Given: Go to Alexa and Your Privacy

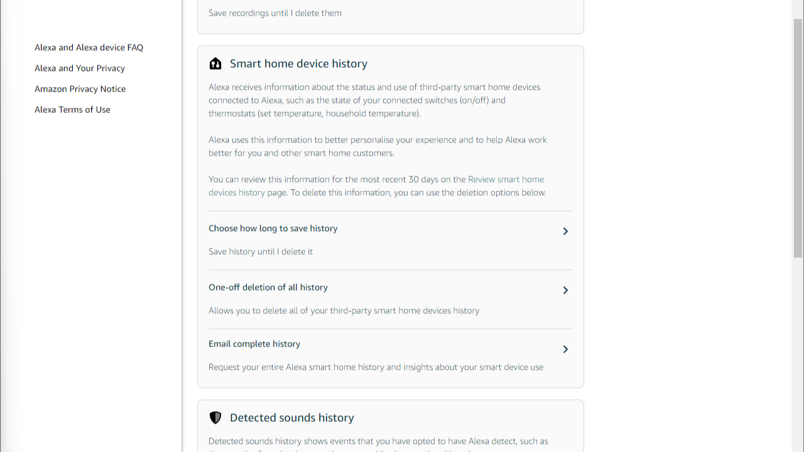Looking at the screenshot, I should (x=80, y=68).
